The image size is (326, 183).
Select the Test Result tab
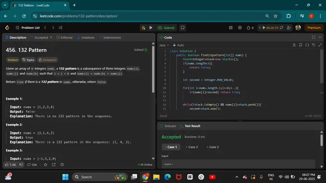[190, 126]
